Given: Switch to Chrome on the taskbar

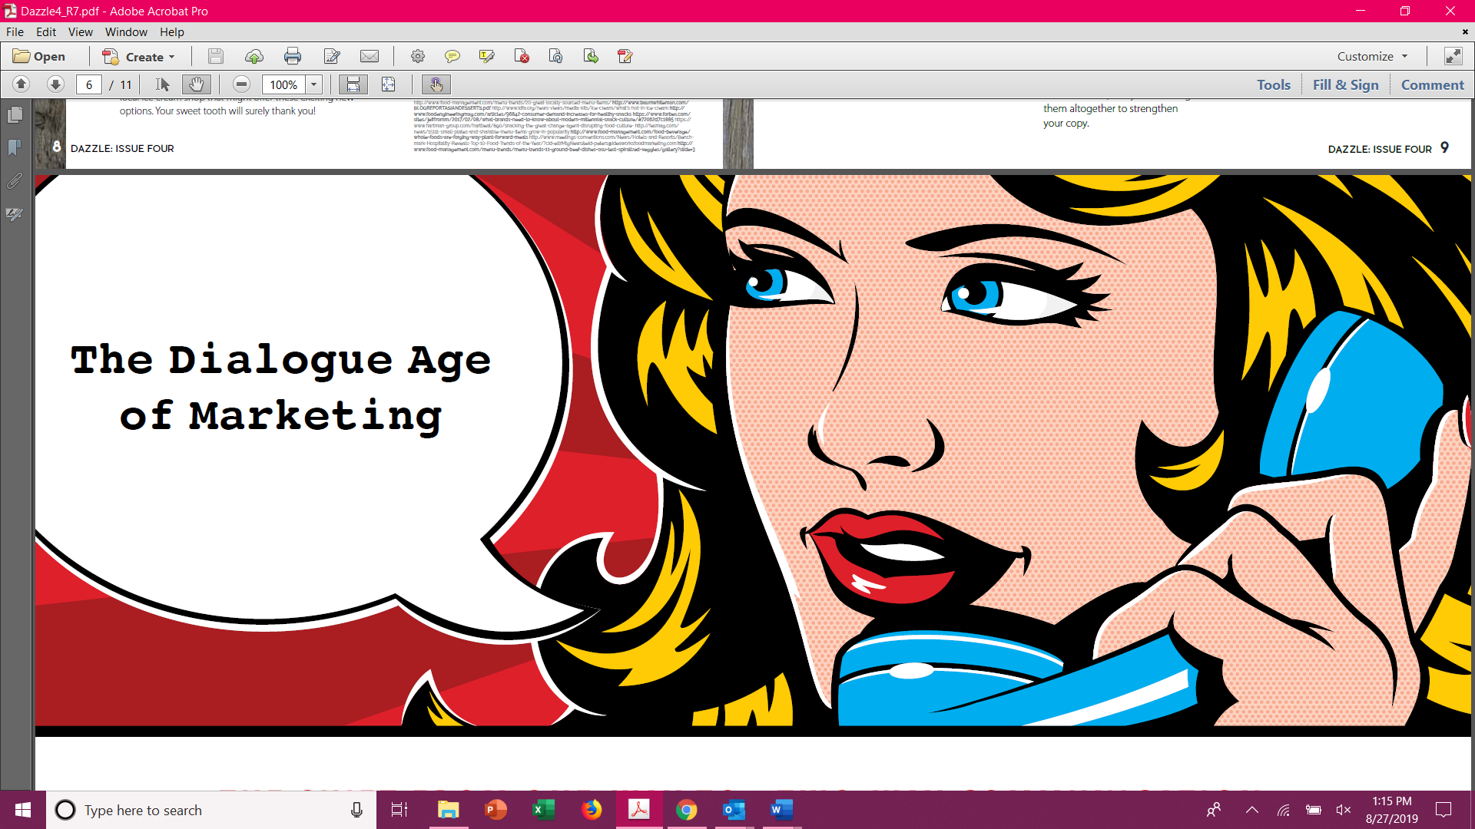Looking at the screenshot, I should (x=686, y=810).
